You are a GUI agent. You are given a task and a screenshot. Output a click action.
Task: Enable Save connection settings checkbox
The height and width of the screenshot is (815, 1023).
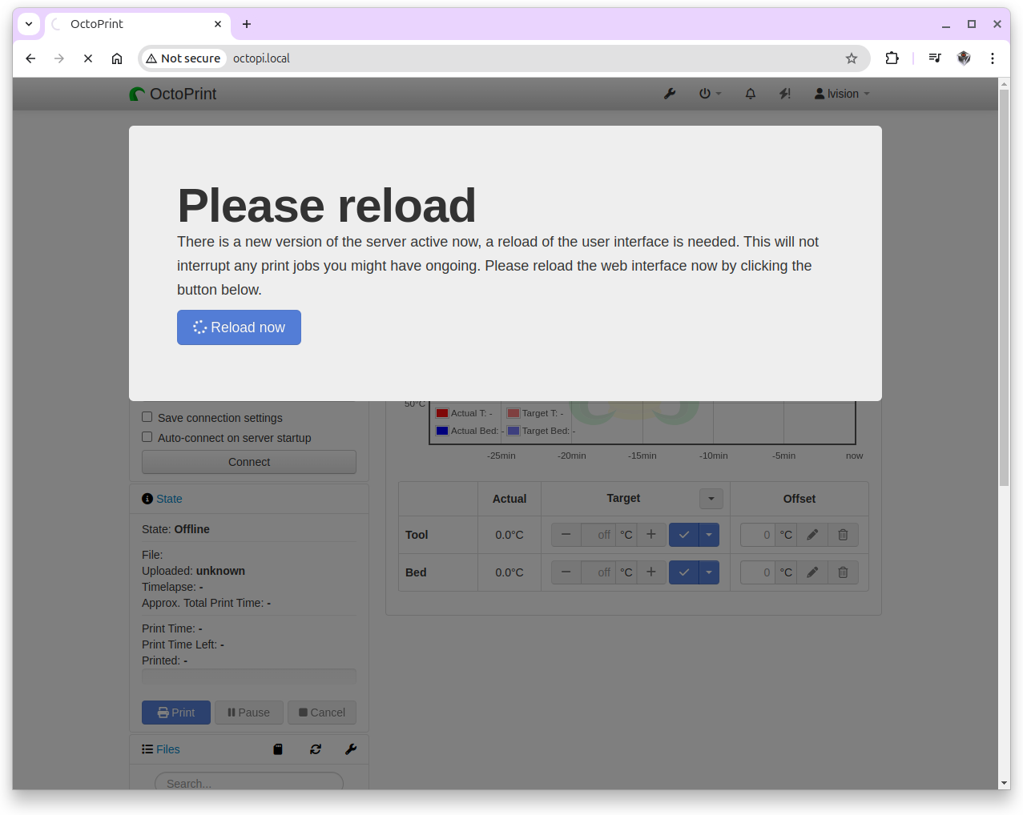tap(147, 417)
